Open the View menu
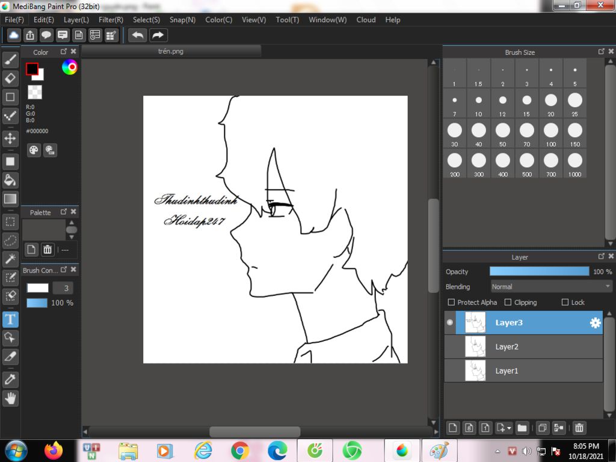 tap(254, 20)
